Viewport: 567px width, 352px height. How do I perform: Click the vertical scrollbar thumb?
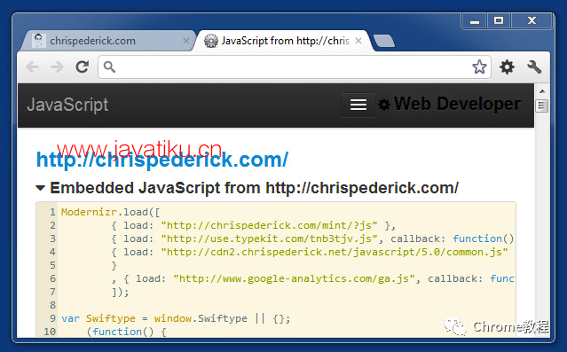pos(541,106)
